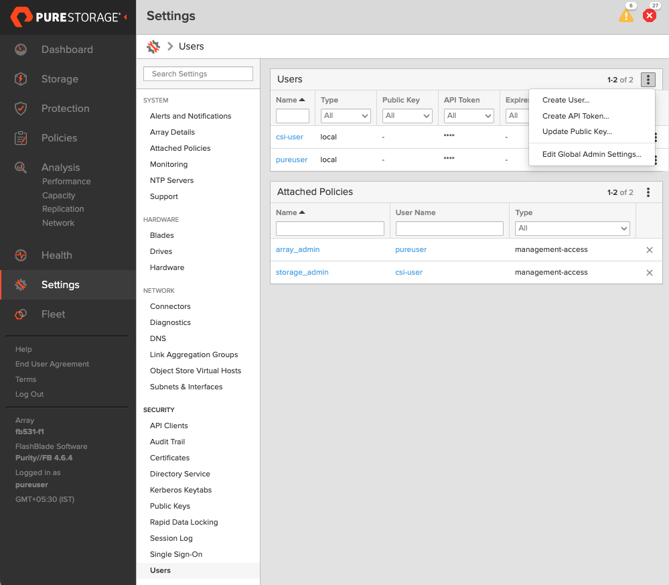Open the API Token filter dropdown
The height and width of the screenshot is (585, 669).
[x=468, y=115]
